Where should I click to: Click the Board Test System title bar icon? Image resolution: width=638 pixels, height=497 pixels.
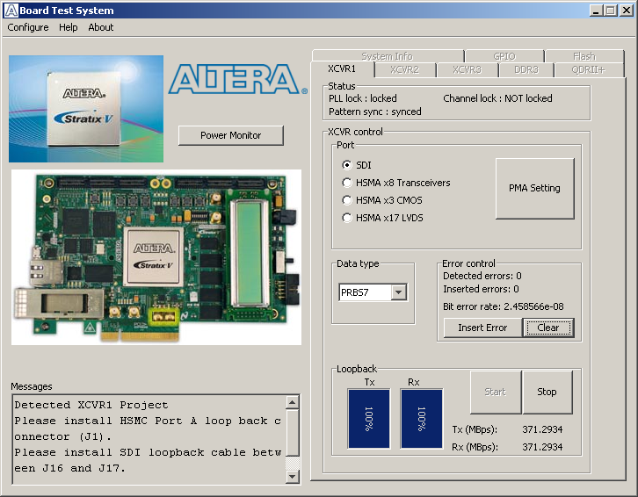tap(11, 11)
